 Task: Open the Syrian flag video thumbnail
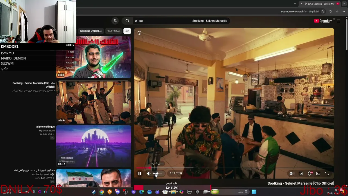coord(94,178)
